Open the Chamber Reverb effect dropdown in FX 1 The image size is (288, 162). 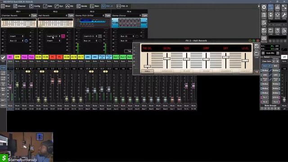(16, 16)
